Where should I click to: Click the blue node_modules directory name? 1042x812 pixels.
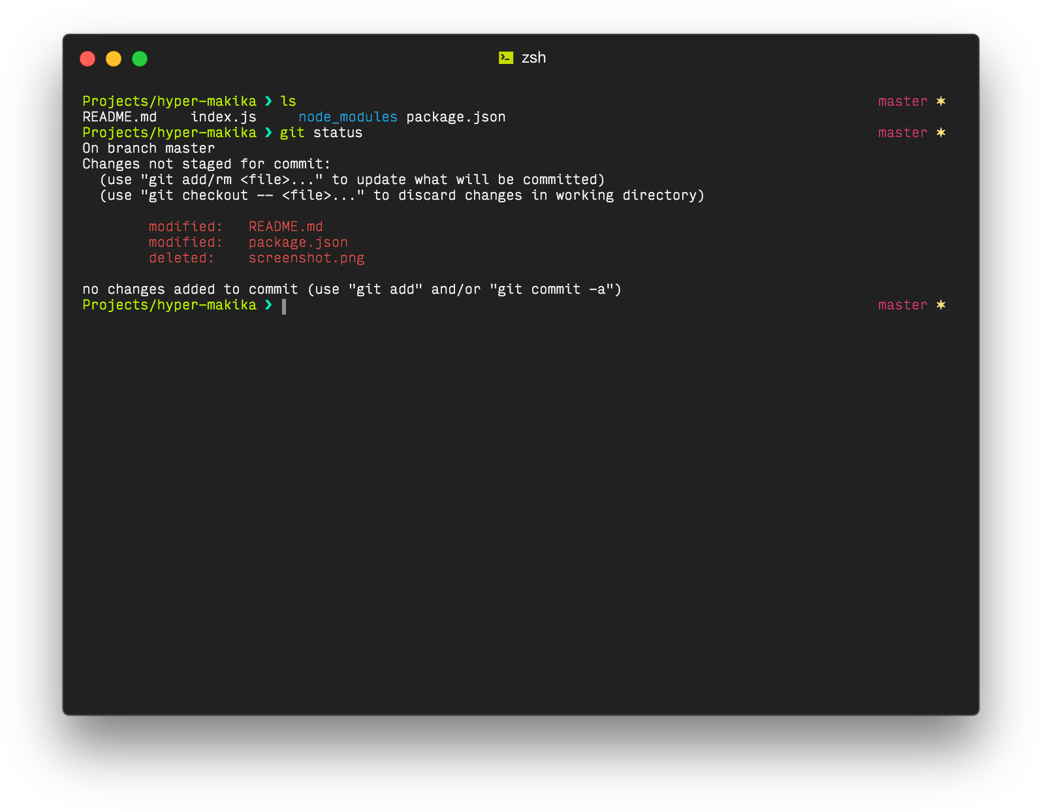[x=348, y=117]
